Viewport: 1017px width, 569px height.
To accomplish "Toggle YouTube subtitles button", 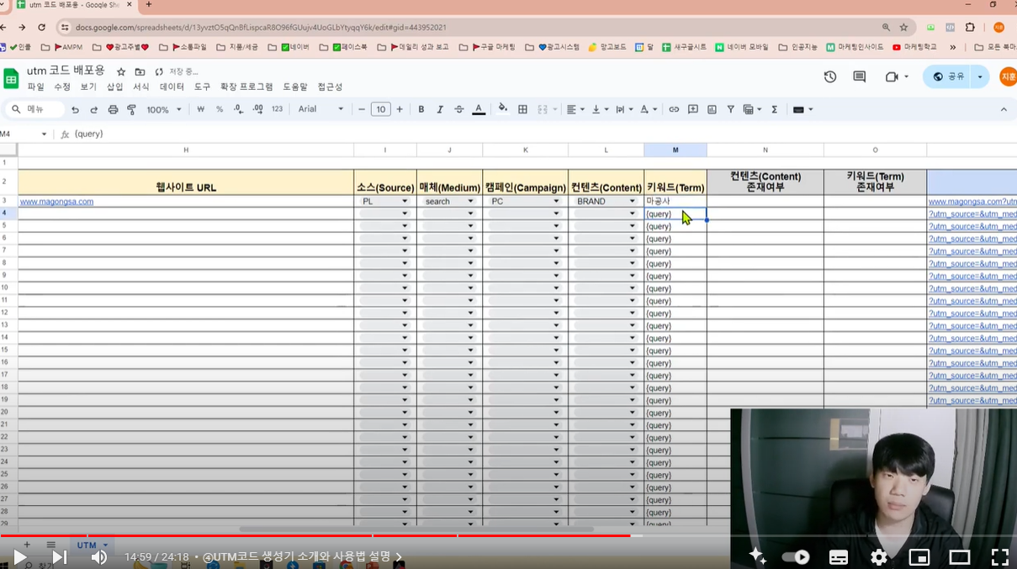I will click(839, 556).
